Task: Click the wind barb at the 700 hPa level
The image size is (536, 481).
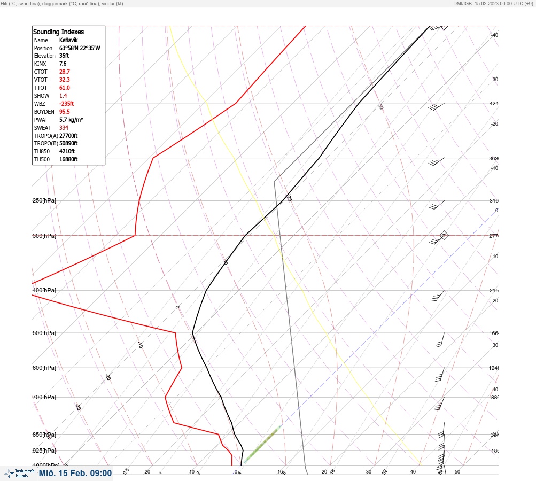Action: [x=439, y=404]
